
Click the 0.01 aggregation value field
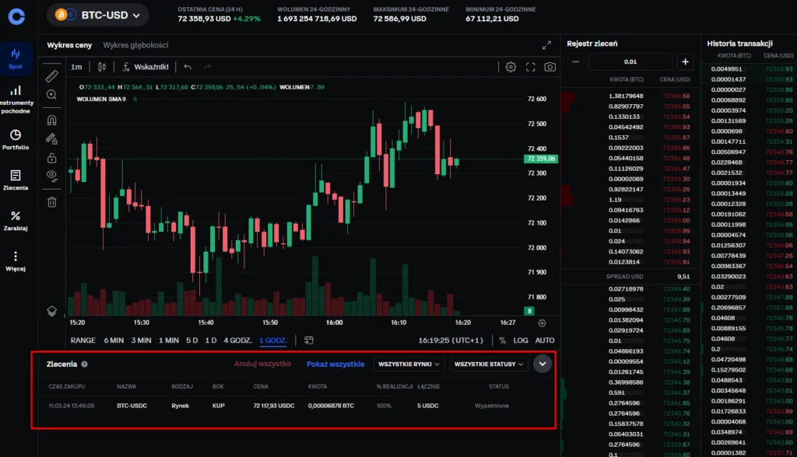[x=630, y=62]
